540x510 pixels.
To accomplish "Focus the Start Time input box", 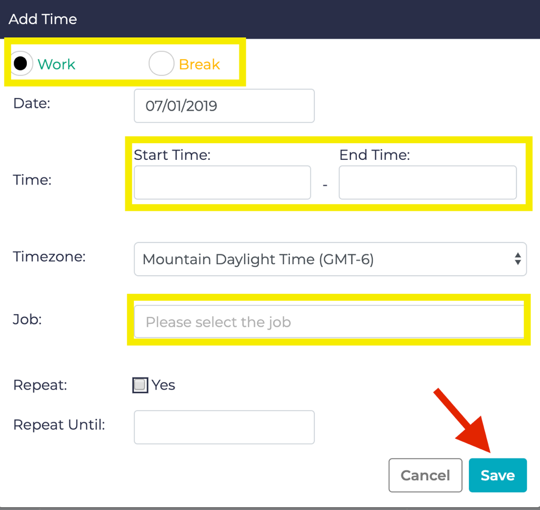I will pos(222,183).
